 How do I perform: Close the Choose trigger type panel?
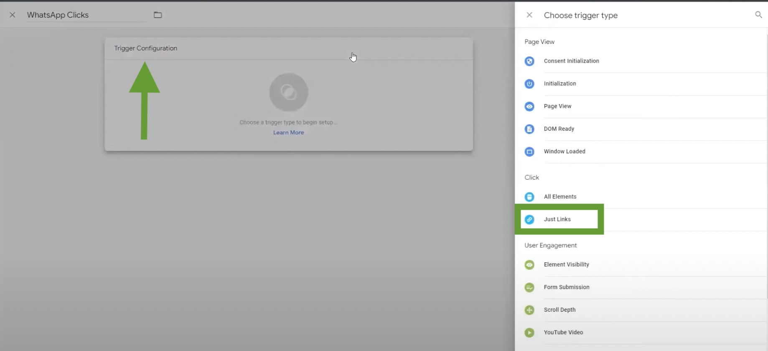coord(529,15)
